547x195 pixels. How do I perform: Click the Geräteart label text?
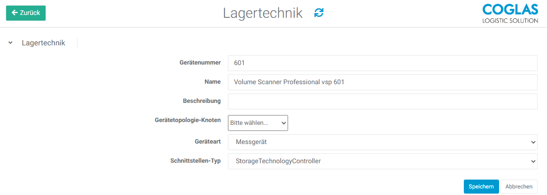(x=207, y=142)
